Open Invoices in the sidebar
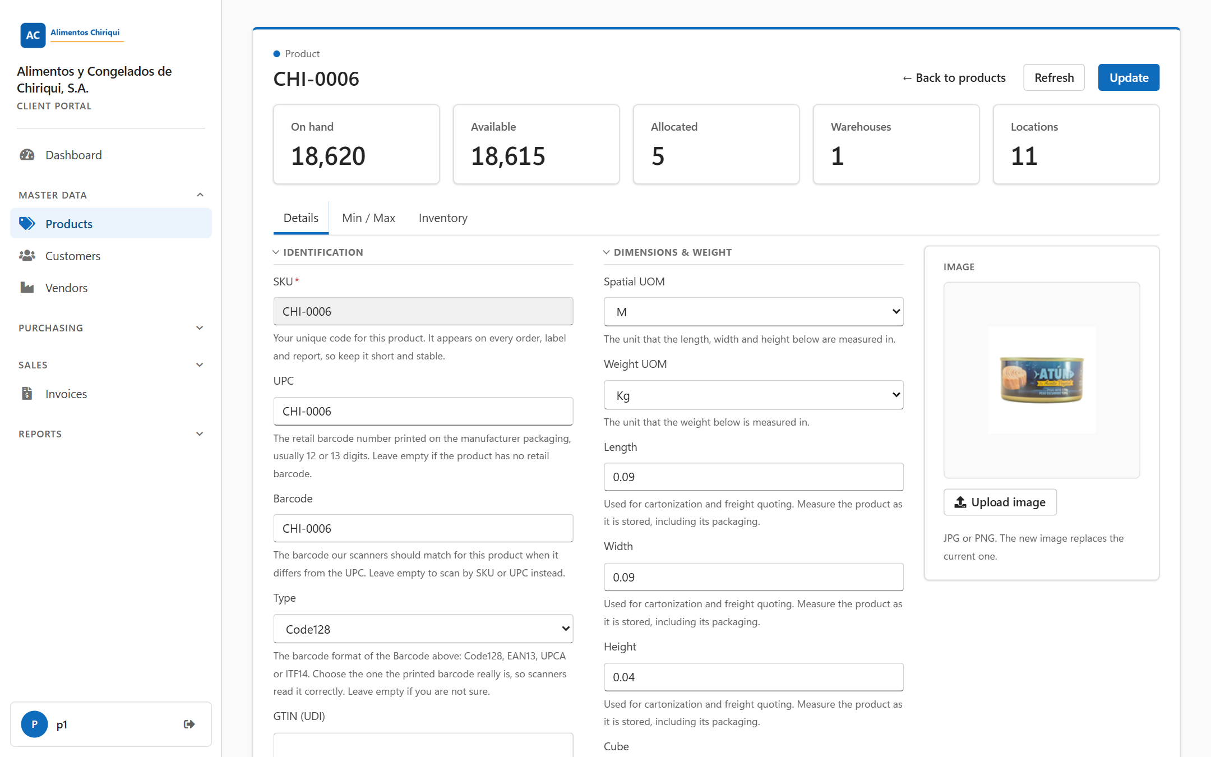Image resolution: width=1211 pixels, height=757 pixels. (111, 394)
